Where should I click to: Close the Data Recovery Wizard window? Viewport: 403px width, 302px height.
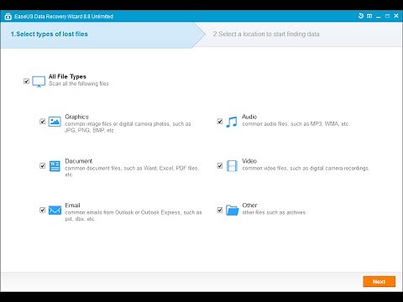pyautogui.click(x=396, y=16)
